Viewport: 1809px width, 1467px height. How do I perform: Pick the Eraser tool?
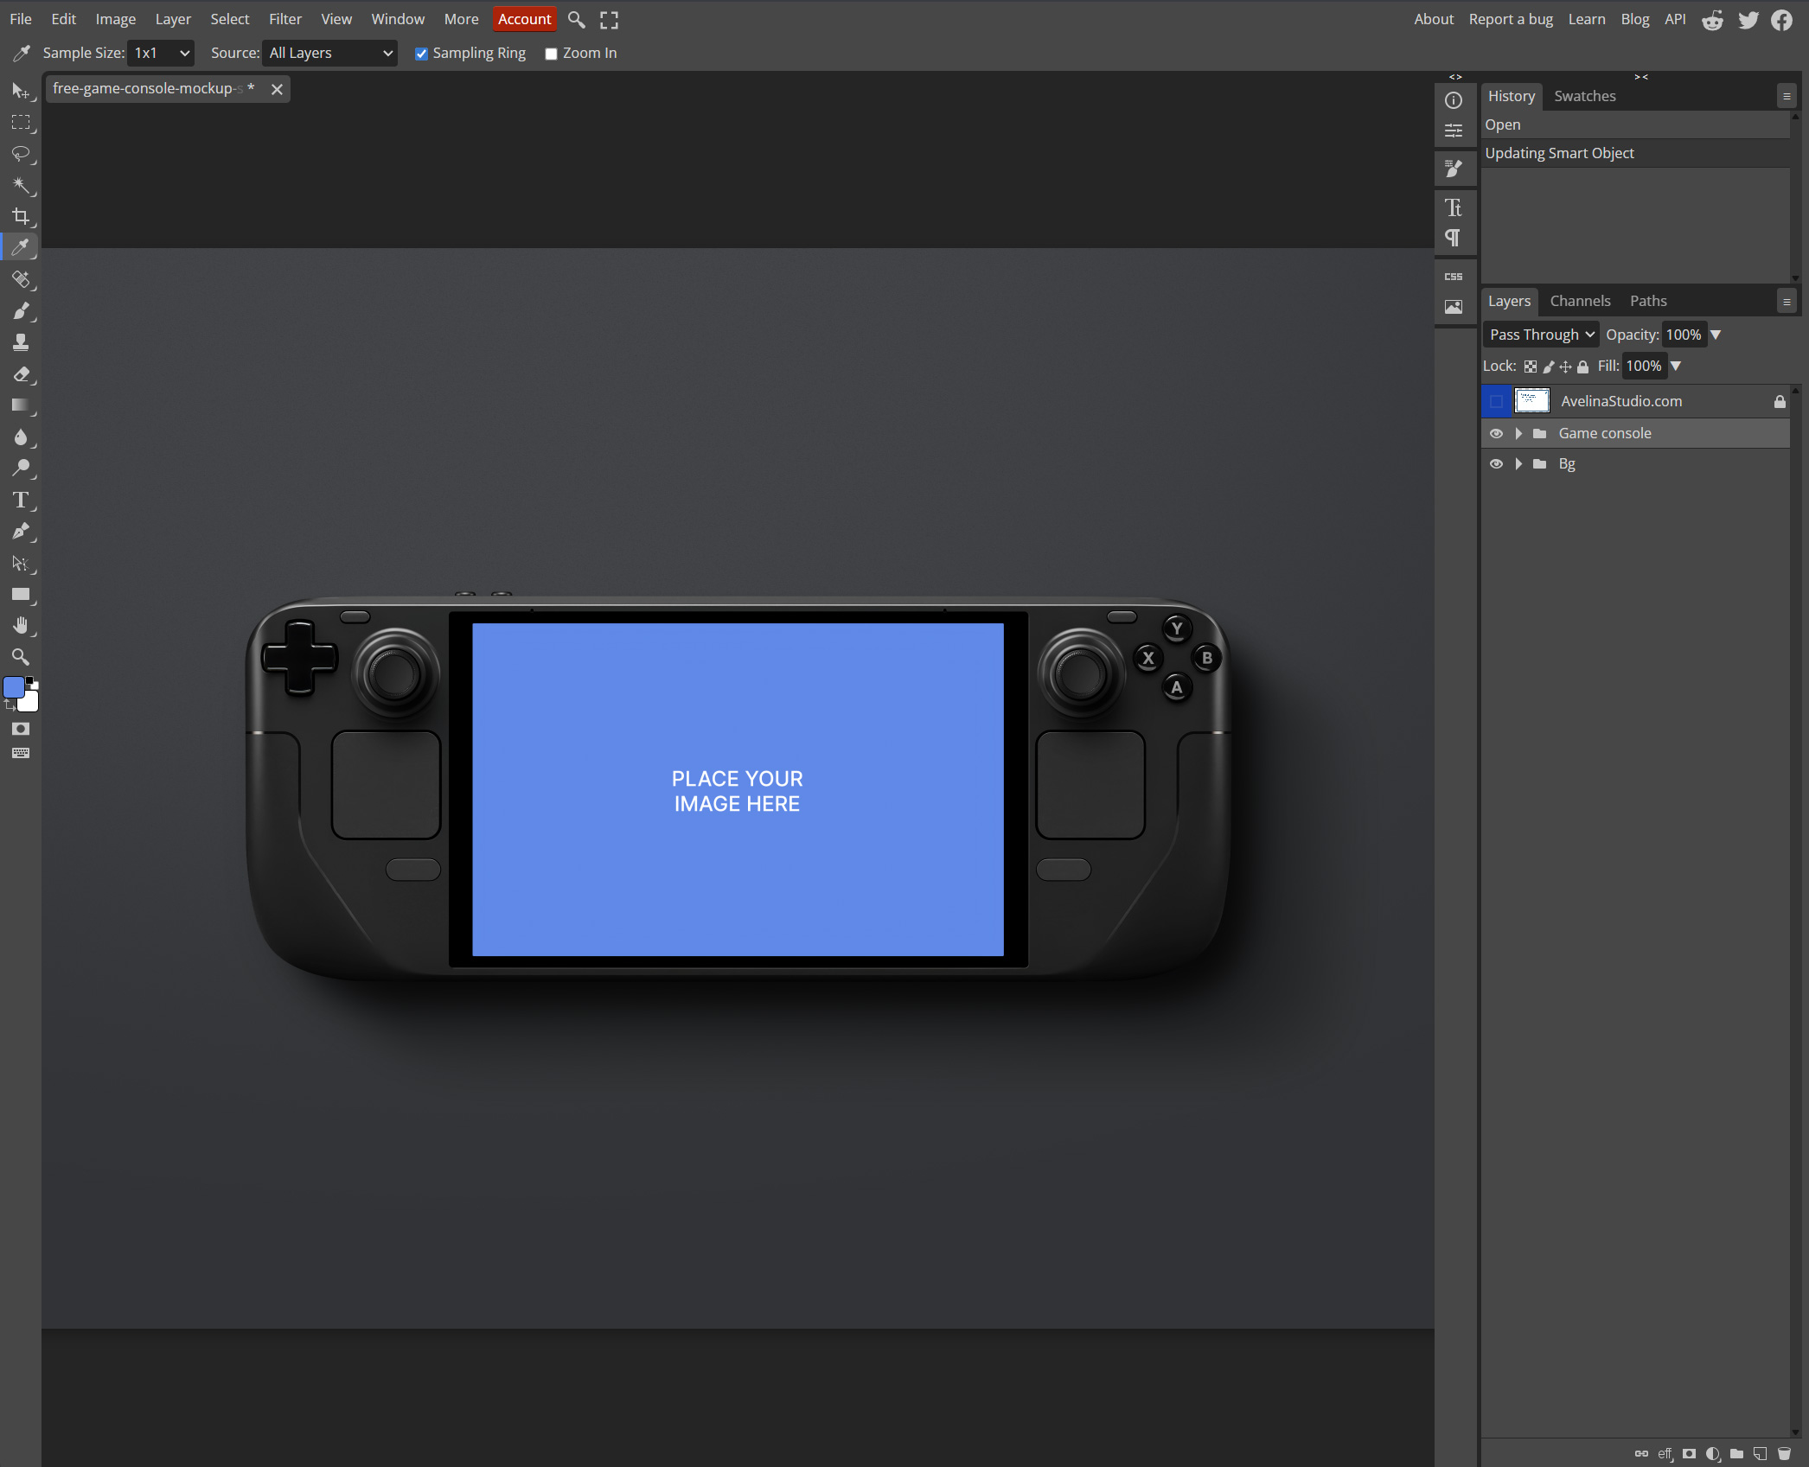click(x=21, y=374)
